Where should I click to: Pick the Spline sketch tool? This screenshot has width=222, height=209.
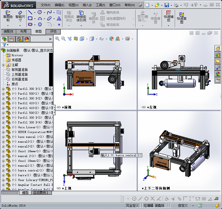(49, 12)
